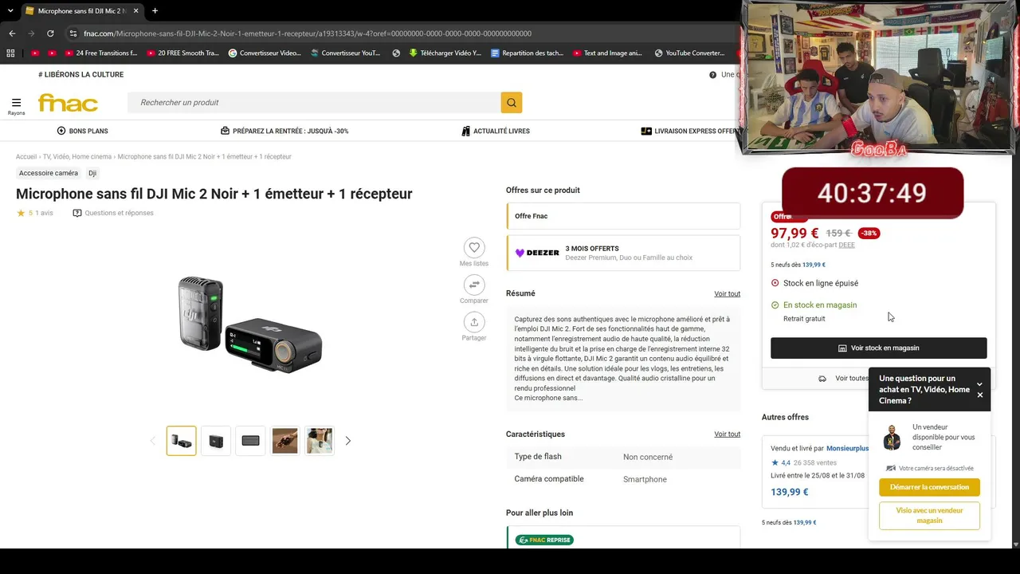Click the first YouTube bookmark icon

tap(35, 53)
